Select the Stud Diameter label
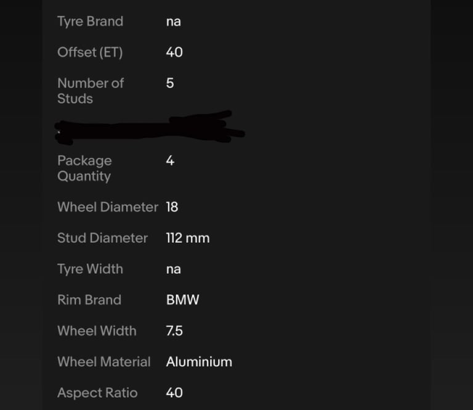473x410 pixels. coord(102,238)
